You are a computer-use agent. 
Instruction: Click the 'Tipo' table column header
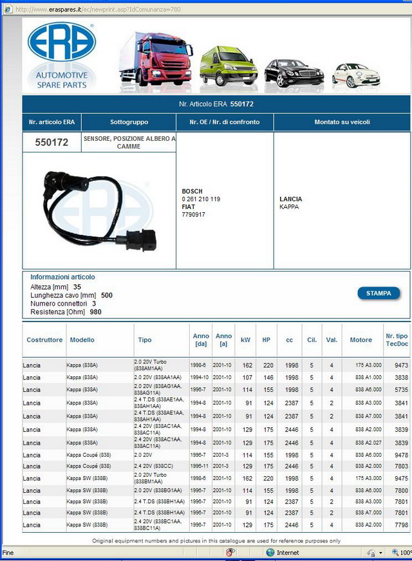(145, 340)
